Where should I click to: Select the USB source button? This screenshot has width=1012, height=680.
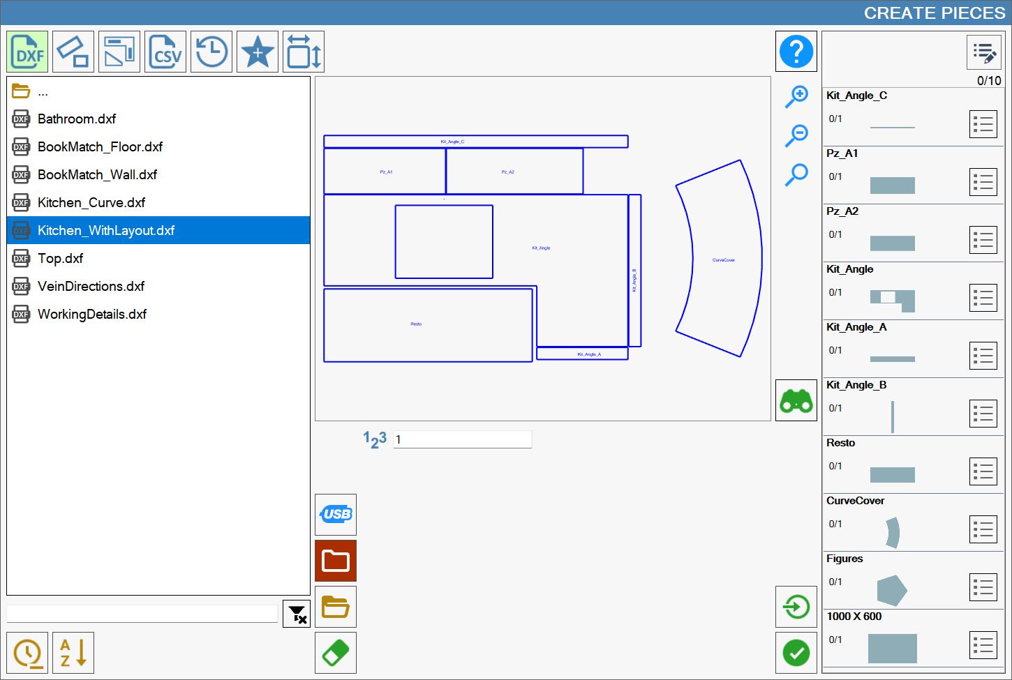[x=336, y=515]
